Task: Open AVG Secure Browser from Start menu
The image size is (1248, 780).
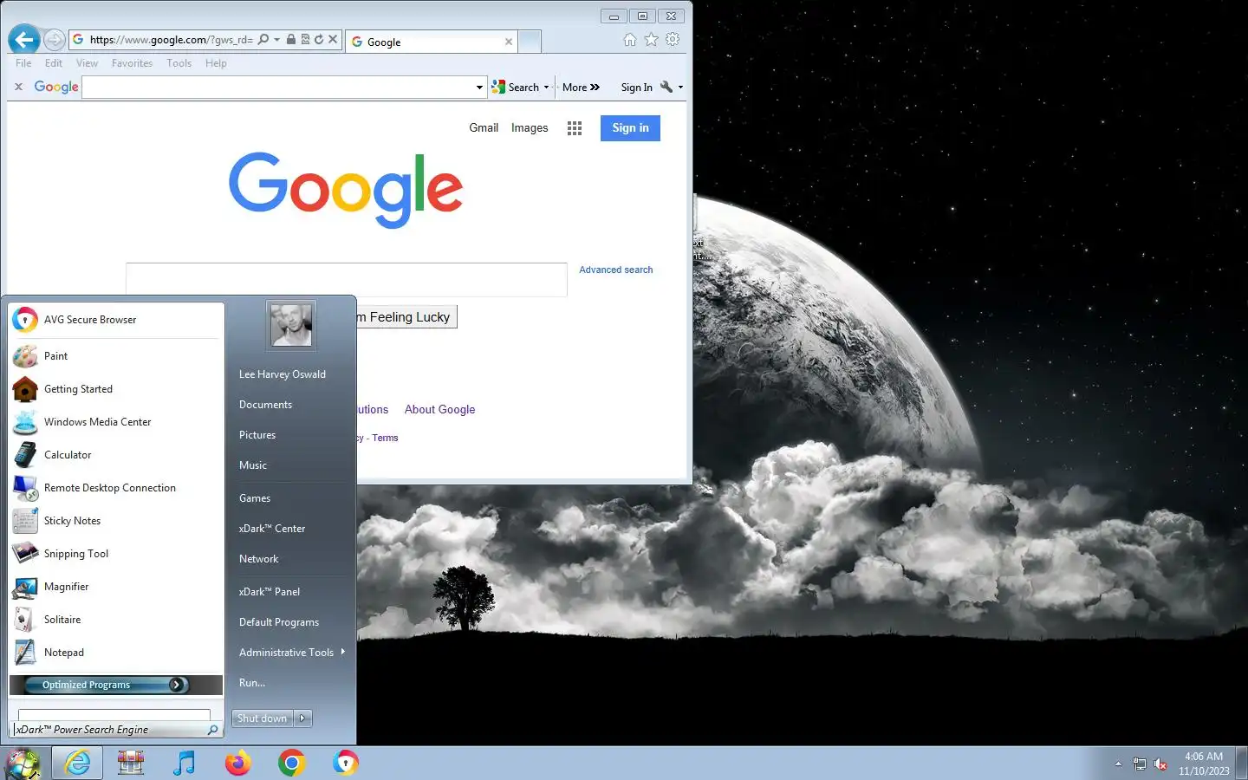Action: (x=116, y=320)
